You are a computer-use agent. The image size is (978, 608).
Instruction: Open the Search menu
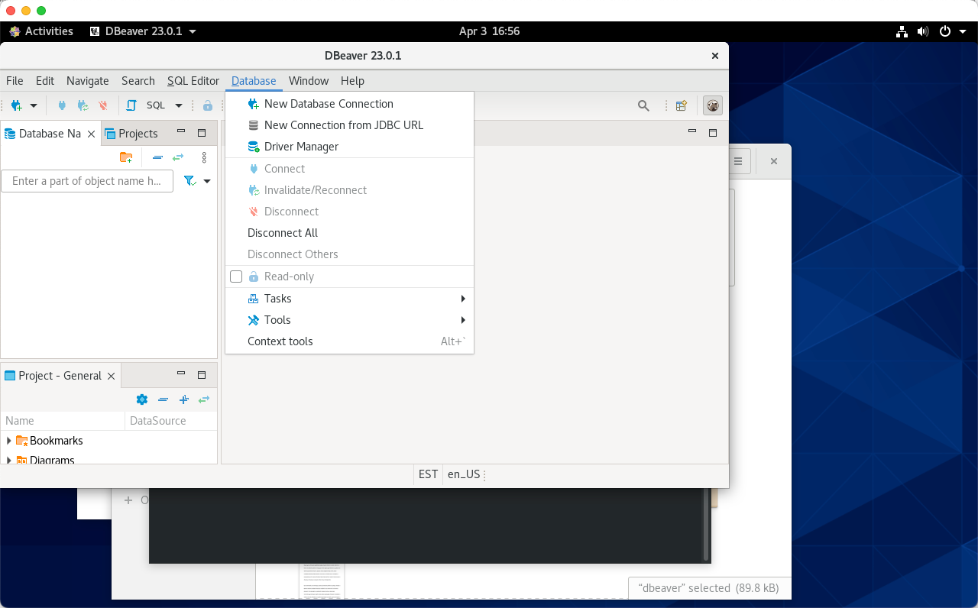tap(138, 80)
